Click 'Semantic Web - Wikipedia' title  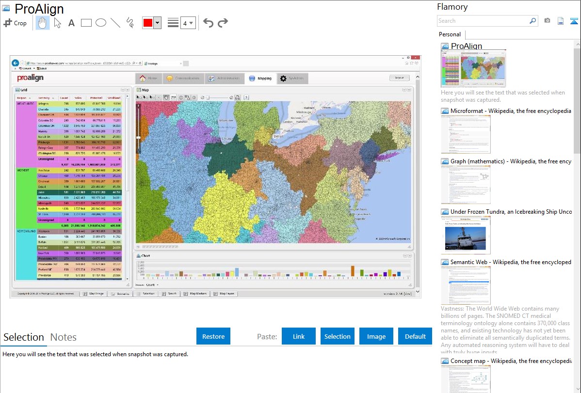tap(511, 262)
